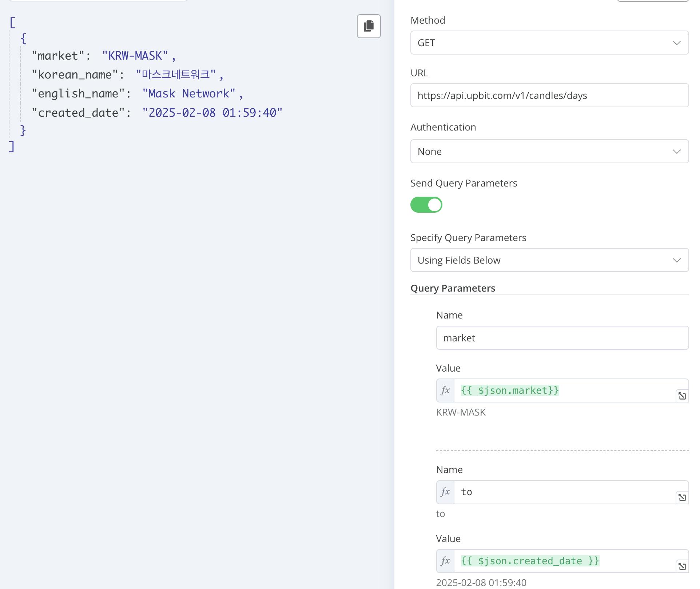Expand the 'to' name expression editor
Screen dimensions: 700x589
pyautogui.click(x=682, y=497)
